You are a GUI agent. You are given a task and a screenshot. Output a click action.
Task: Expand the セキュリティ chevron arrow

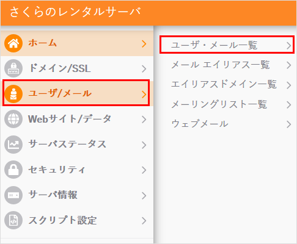click(x=144, y=170)
